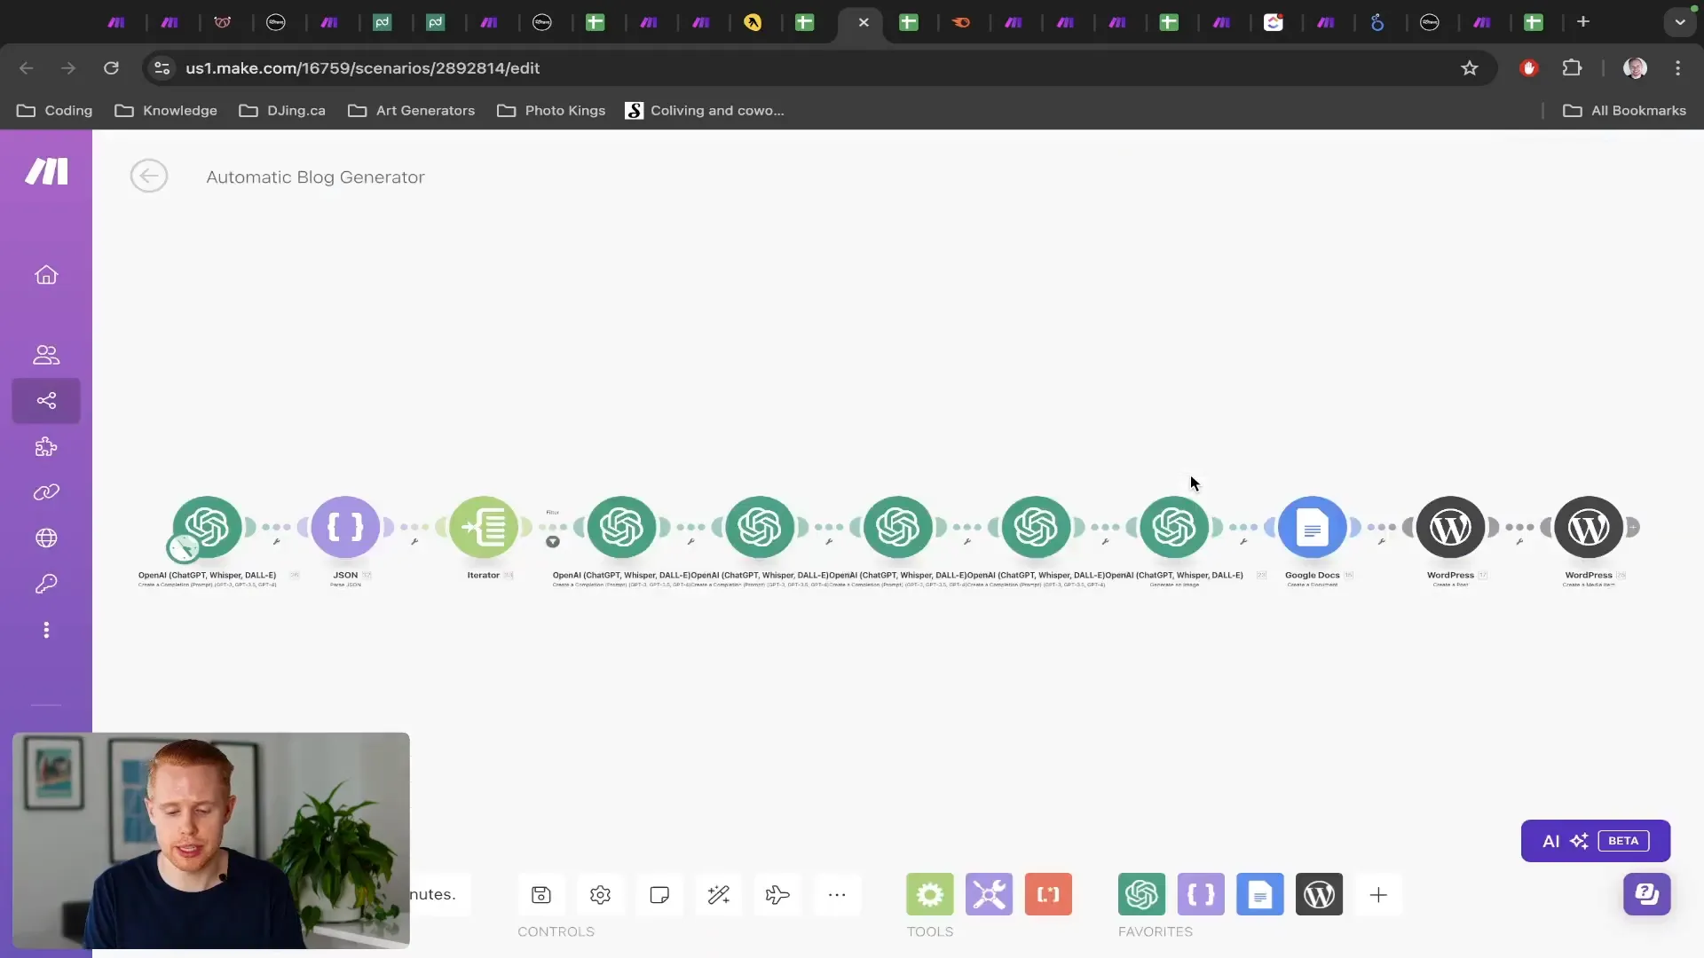Screen dimensions: 1704x958
Task: Save the scenario
Action: click(x=541, y=895)
